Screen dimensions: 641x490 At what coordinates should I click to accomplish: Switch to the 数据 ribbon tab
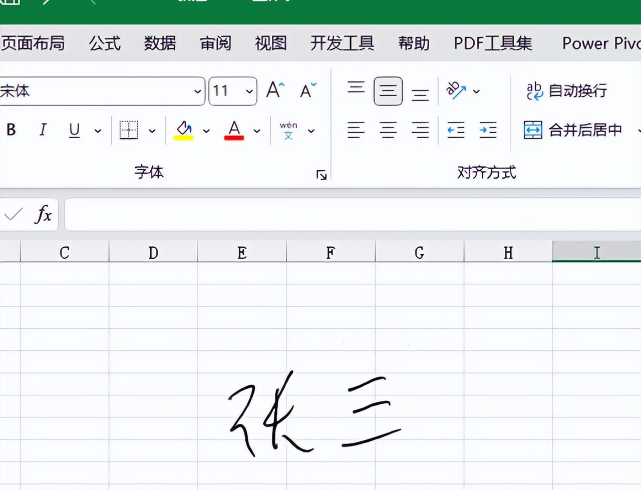click(160, 44)
